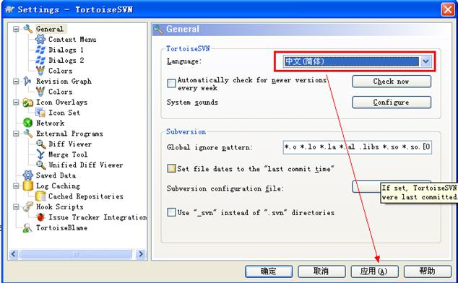This screenshot has height=283, width=458.
Task: Click the Issue Tracker Integration bug icon
Action: tap(40, 217)
